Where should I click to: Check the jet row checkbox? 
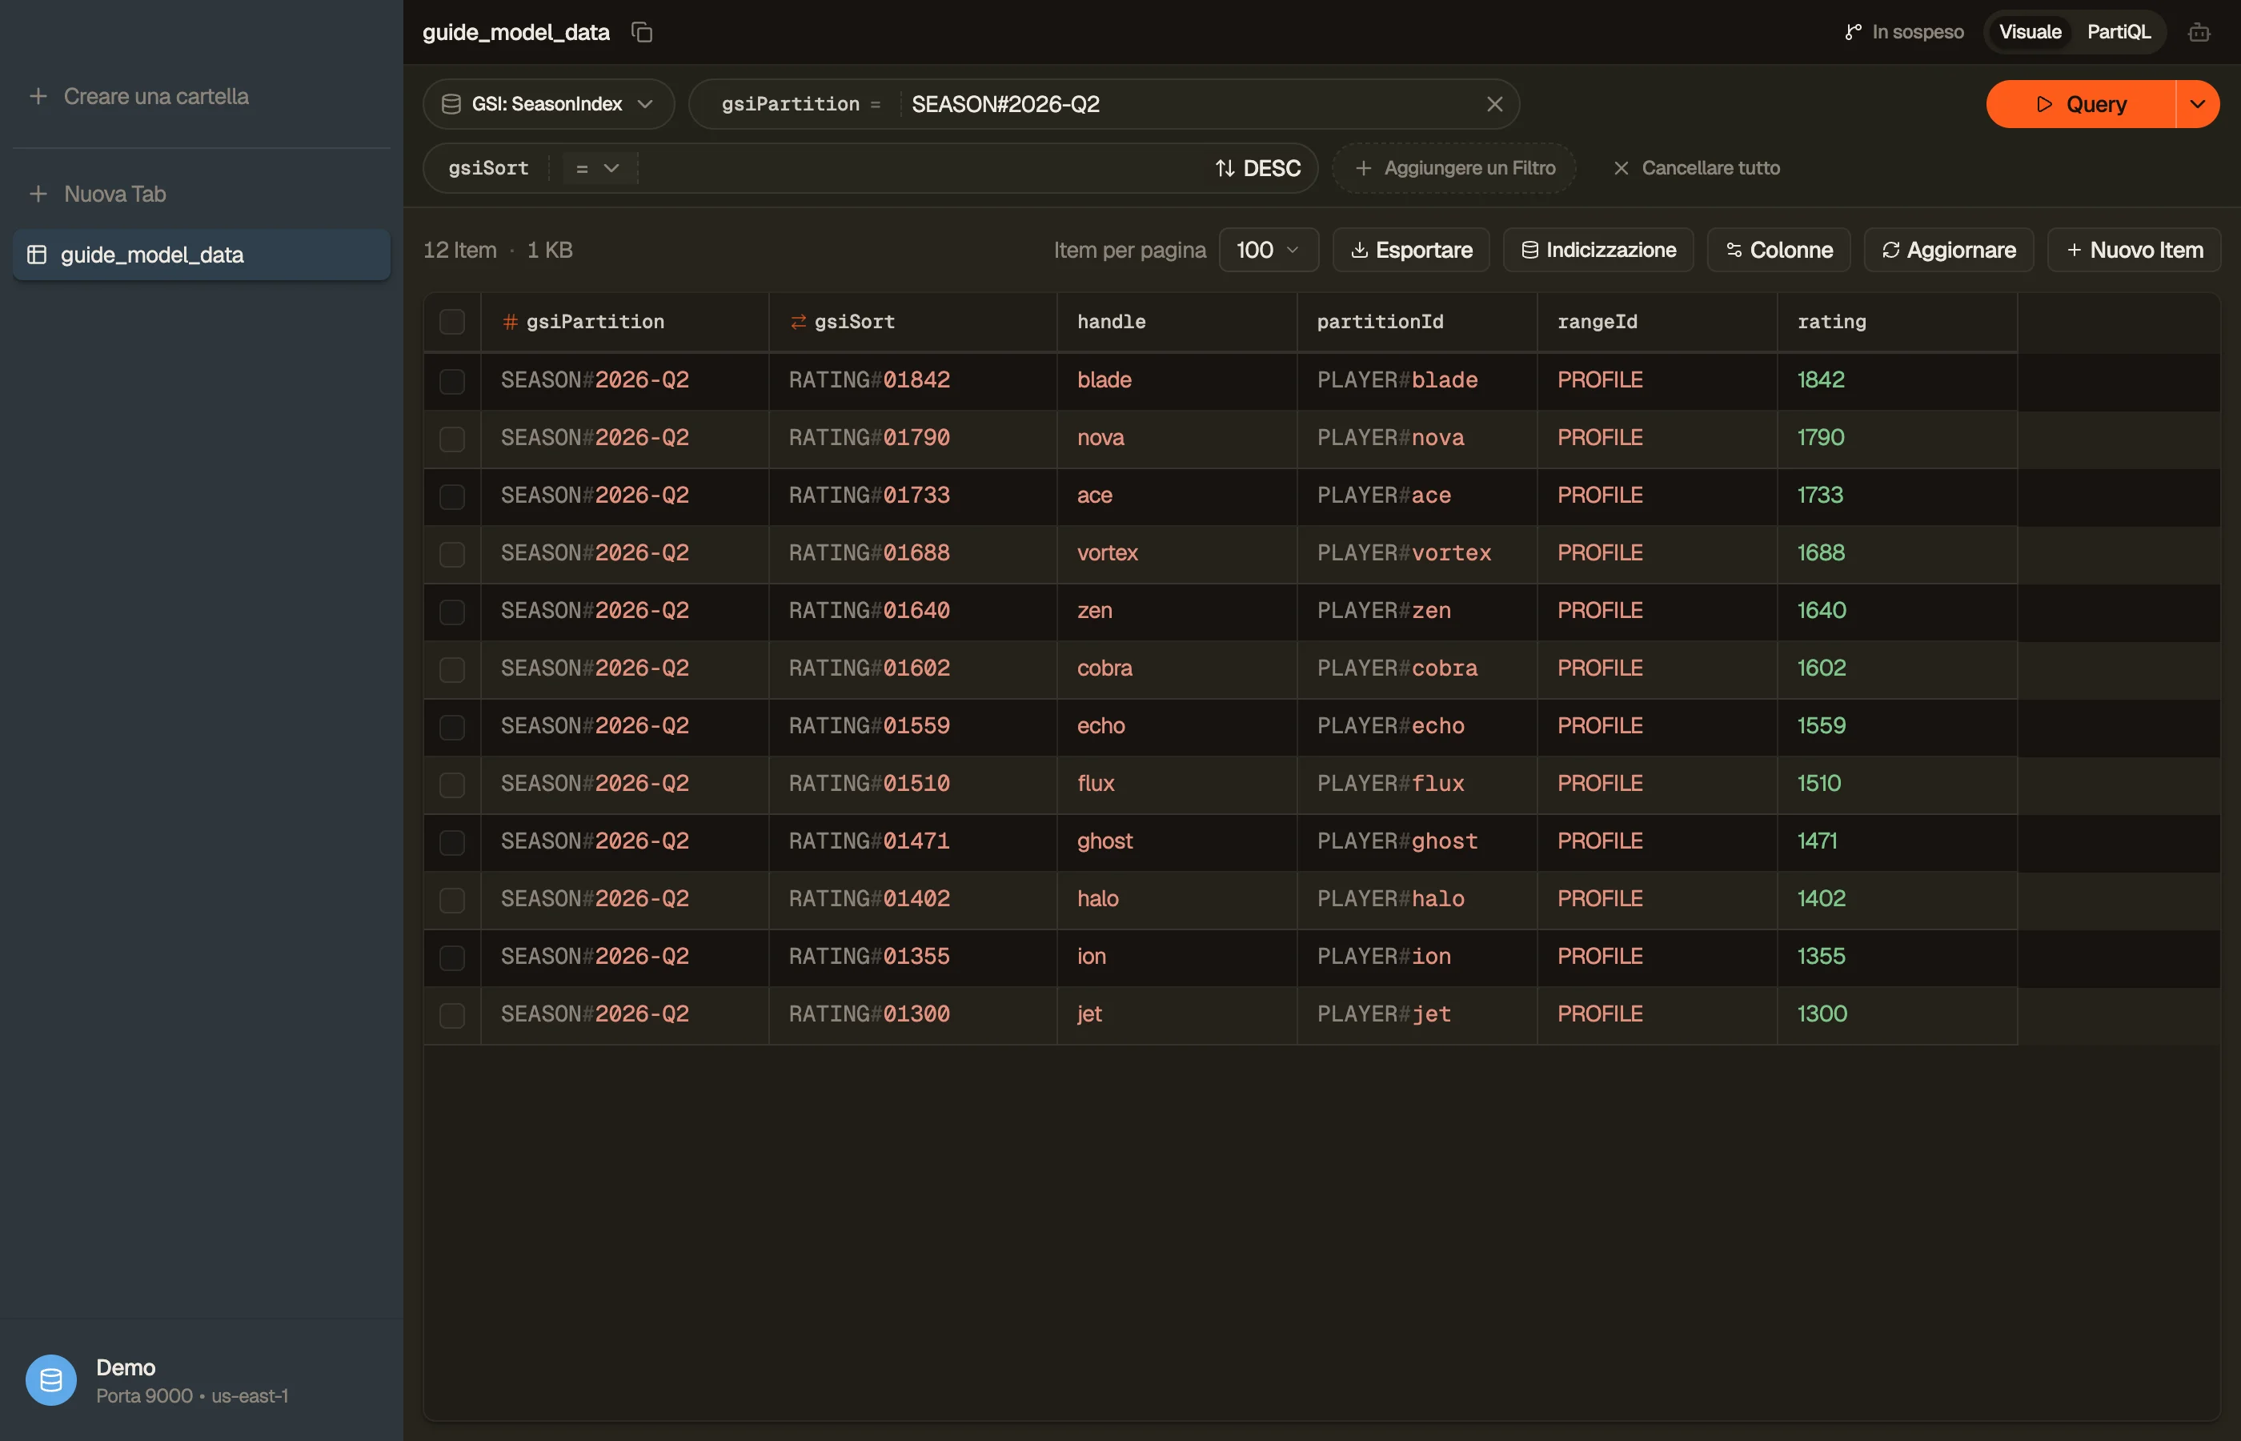(453, 1015)
